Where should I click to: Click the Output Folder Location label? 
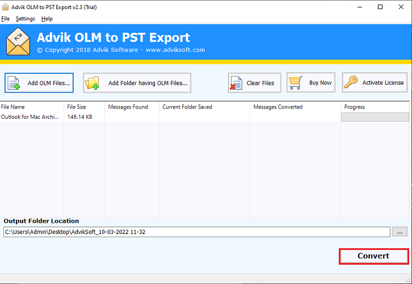pyautogui.click(x=41, y=221)
